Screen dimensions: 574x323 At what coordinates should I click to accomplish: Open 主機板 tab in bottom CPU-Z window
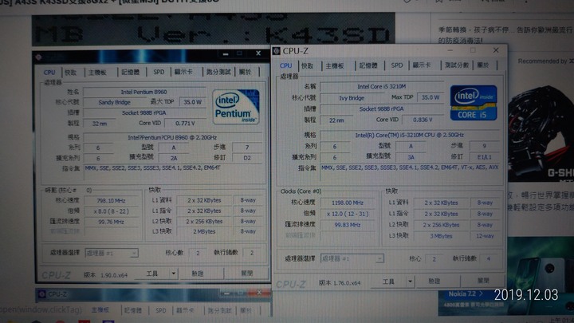[100, 310]
